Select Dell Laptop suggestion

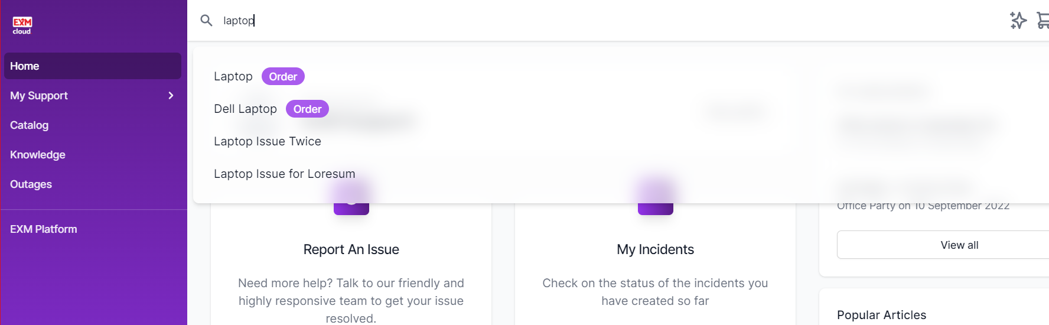pos(245,109)
